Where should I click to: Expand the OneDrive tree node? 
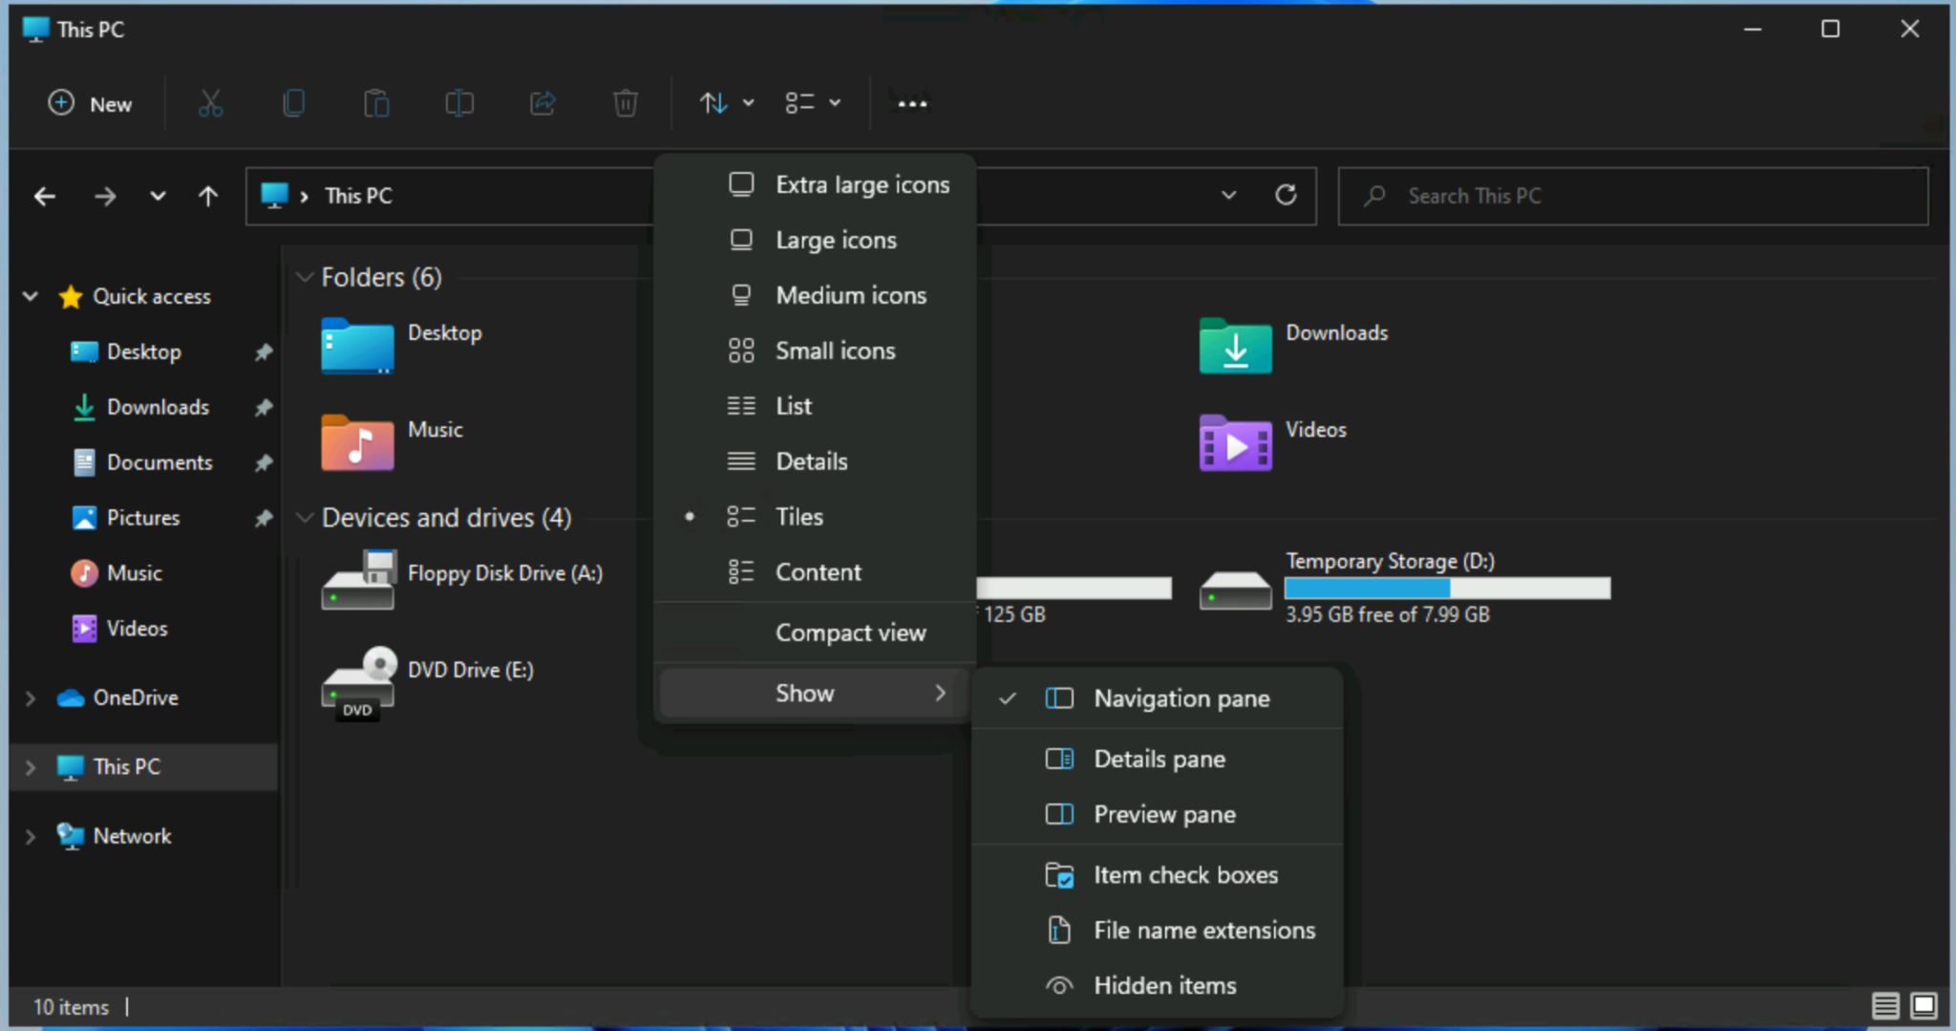tap(31, 698)
